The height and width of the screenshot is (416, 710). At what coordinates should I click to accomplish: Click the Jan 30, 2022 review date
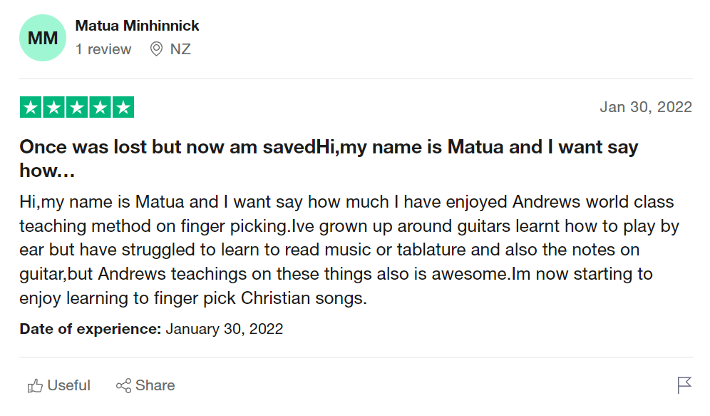point(646,107)
